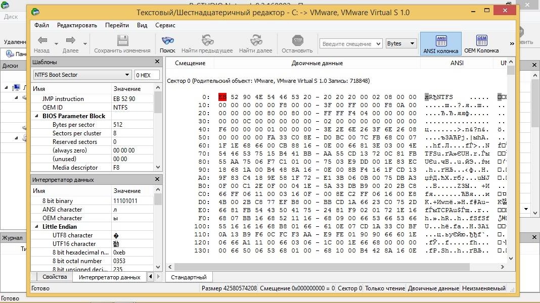
Task: Click the Двоичные данные column header
Action: pyautogui.click(x=317, y=63)
